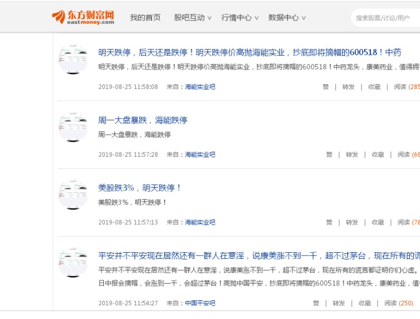Focus the 搜索股票/讨论/用户 search box
The image size is (420, 319).
(x=386, y=18)
